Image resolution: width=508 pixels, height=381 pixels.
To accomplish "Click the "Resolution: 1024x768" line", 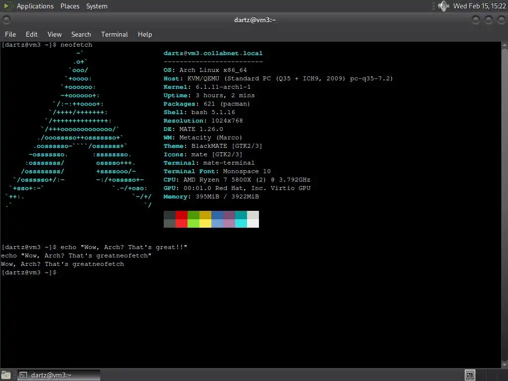I will click(x=203, y=121).
